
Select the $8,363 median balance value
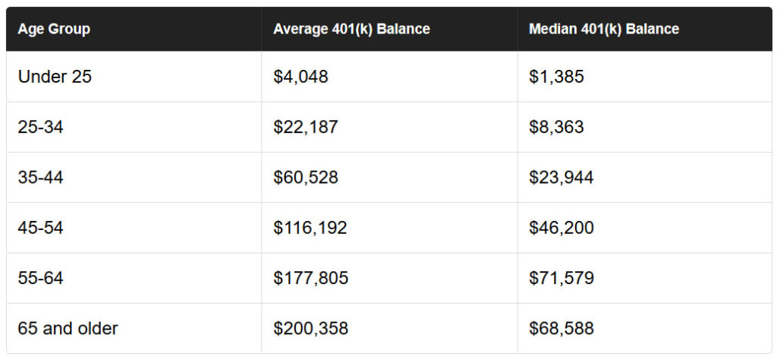[x=557, y=127]
